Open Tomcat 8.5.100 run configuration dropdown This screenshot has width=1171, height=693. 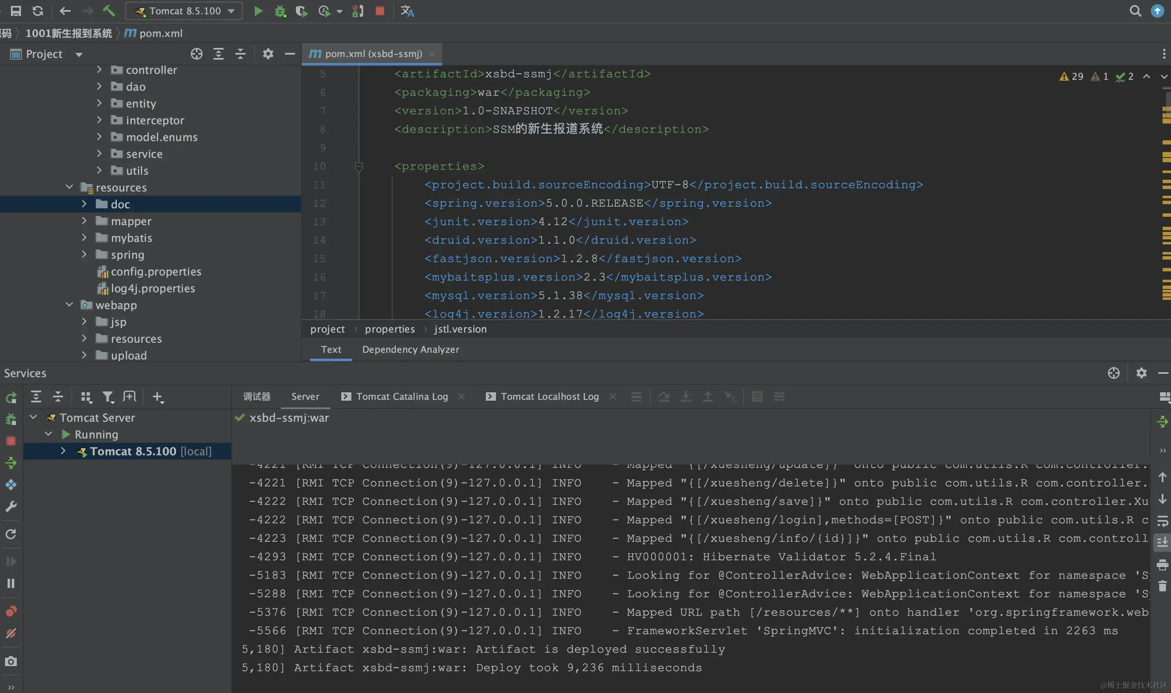[184, 11]
